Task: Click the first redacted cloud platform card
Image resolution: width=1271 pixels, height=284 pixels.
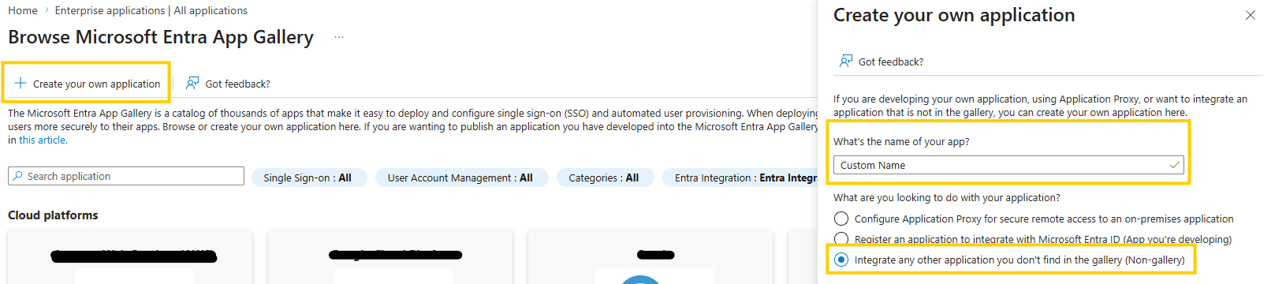Action: [130, 257]
